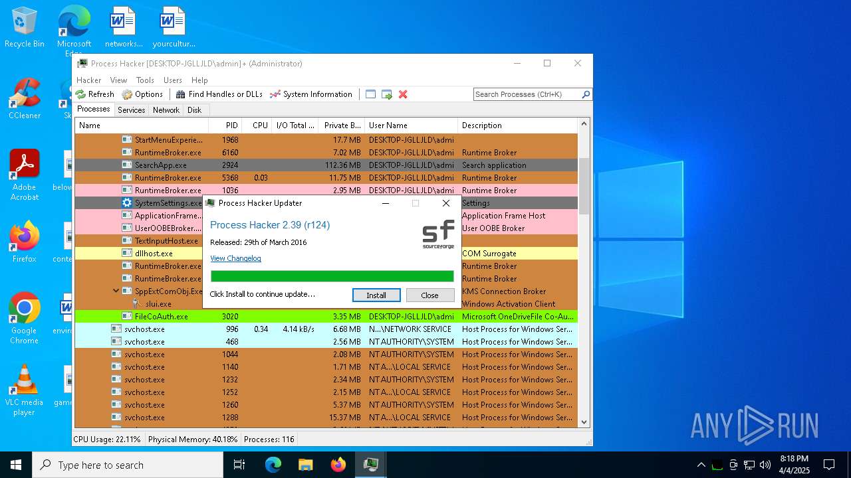851x478 pixels.
Task: Open the Hacker menu
Action: click(x=89, y=80)
